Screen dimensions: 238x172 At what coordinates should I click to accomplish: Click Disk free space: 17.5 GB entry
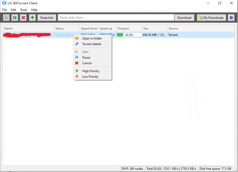[215, 169]
